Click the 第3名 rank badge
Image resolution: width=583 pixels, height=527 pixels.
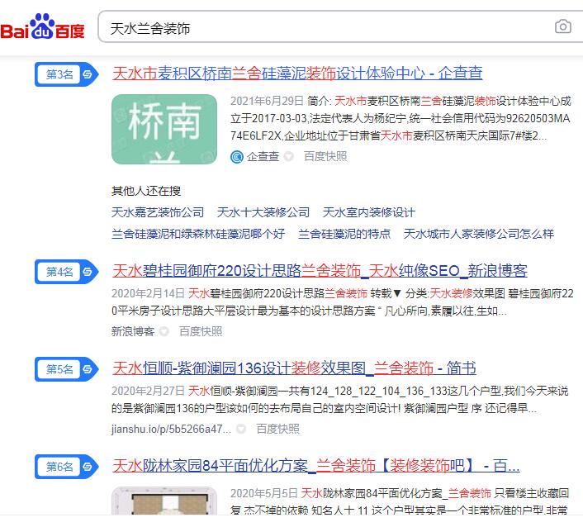coord(67,74)
